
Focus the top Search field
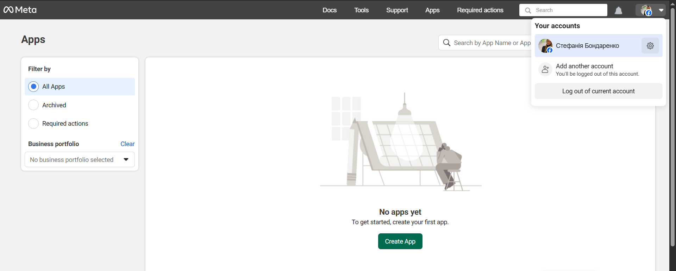[563, 10]
